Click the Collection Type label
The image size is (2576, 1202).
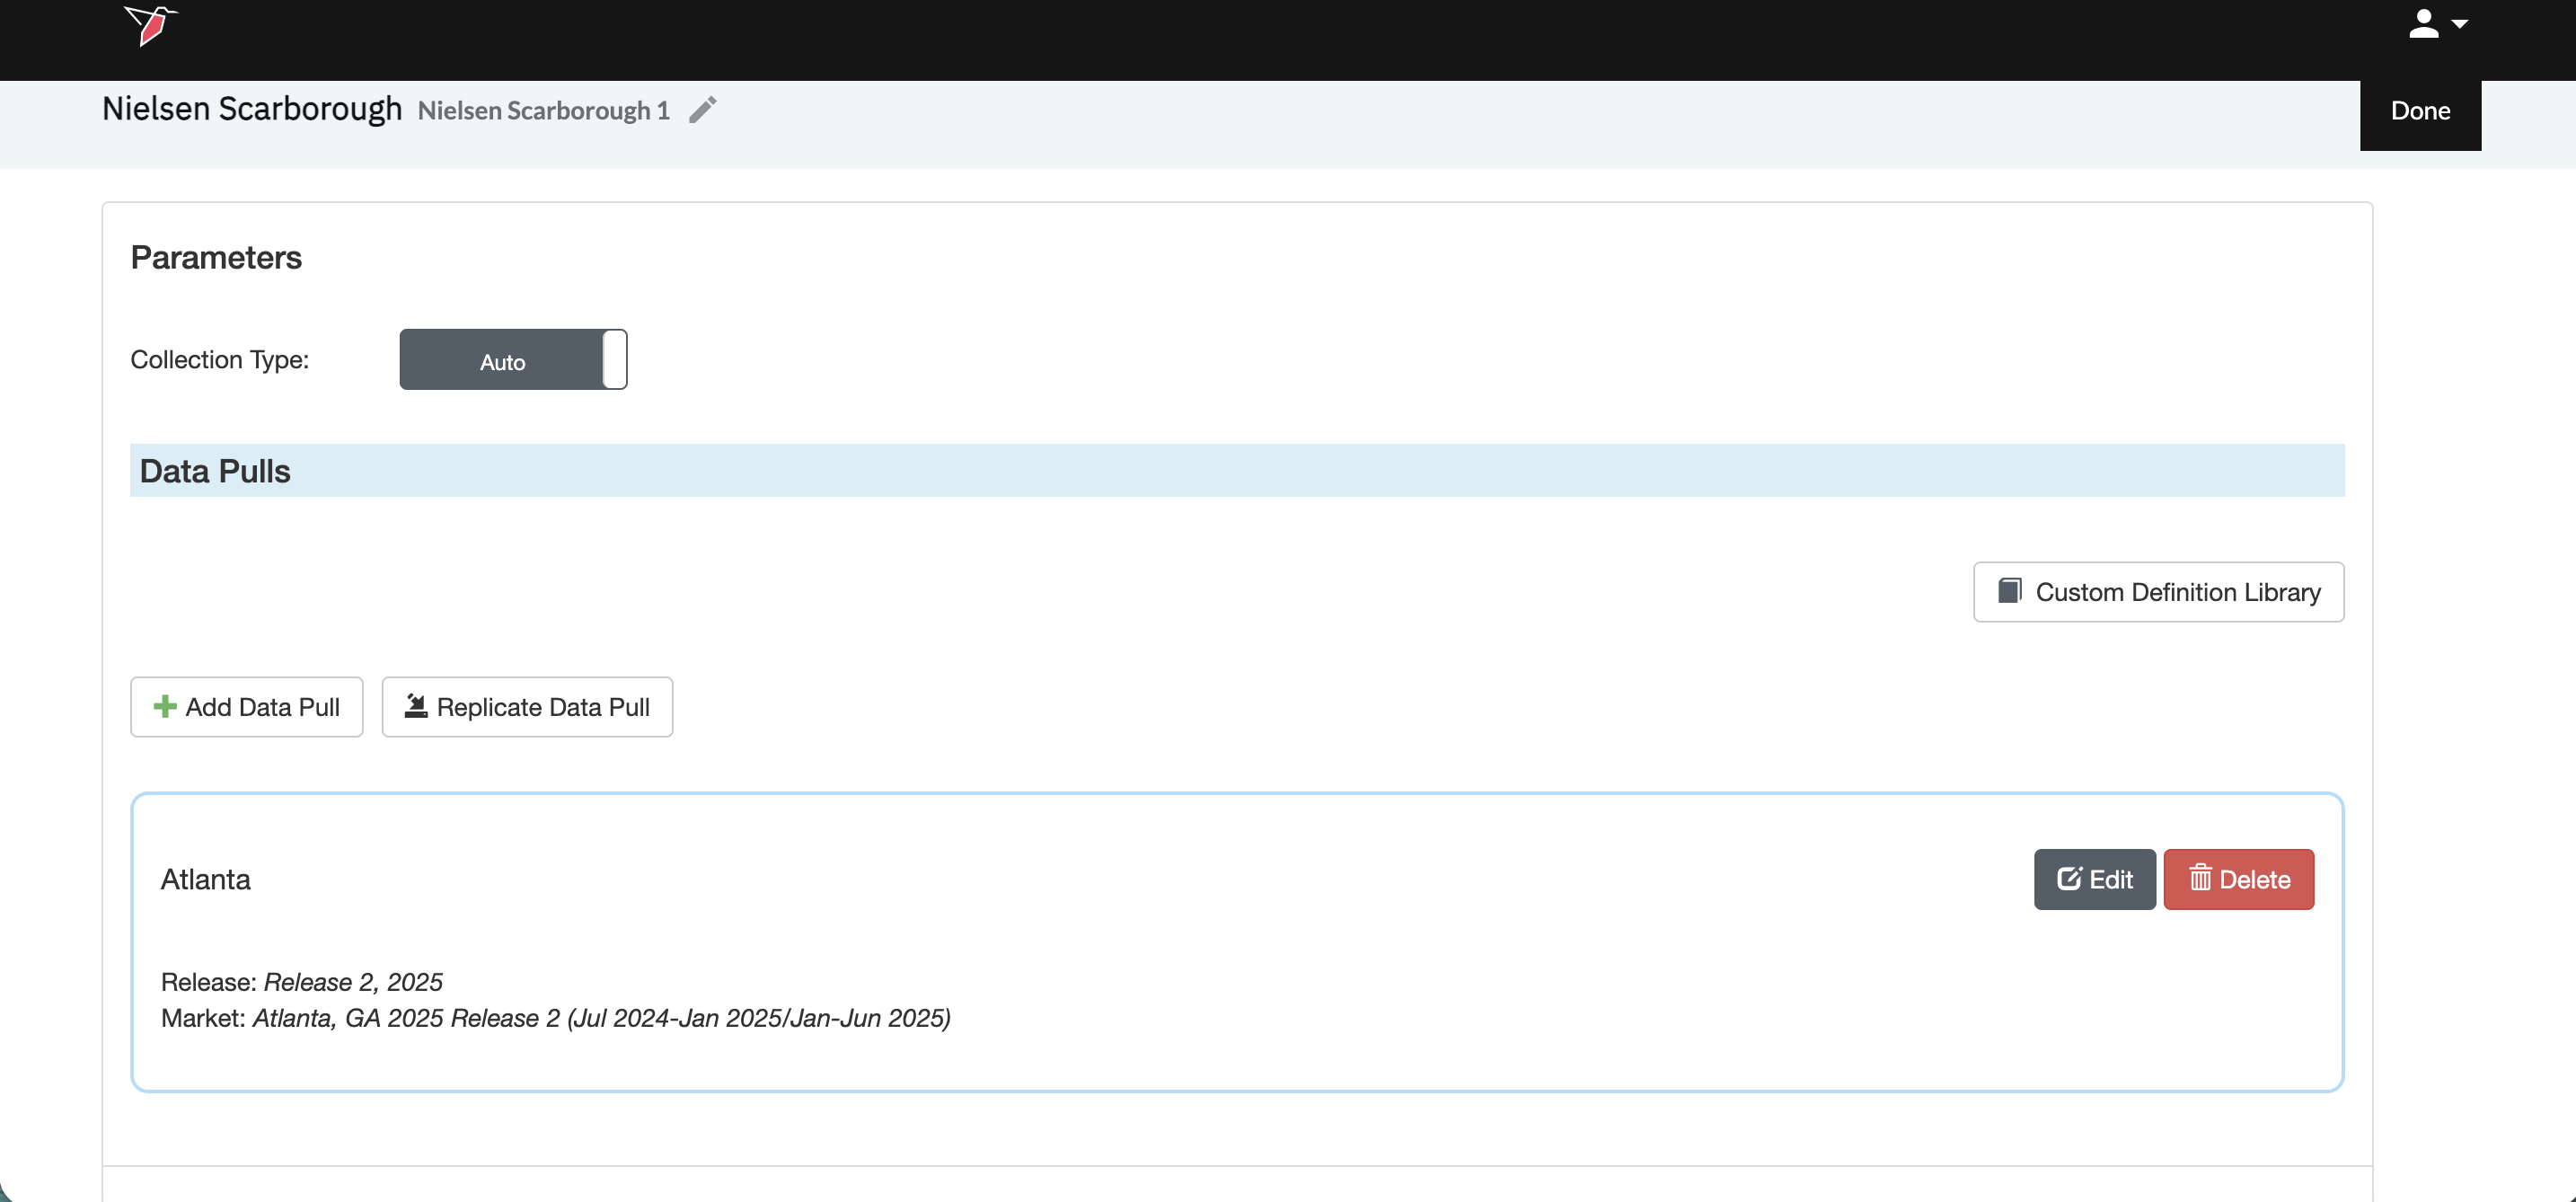point(220,360)
